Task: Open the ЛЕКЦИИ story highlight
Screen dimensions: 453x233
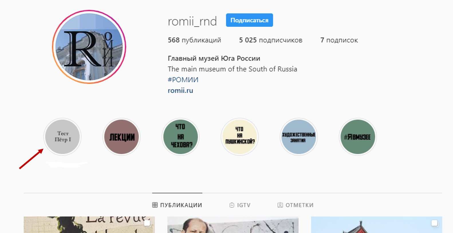Action: 121,137
